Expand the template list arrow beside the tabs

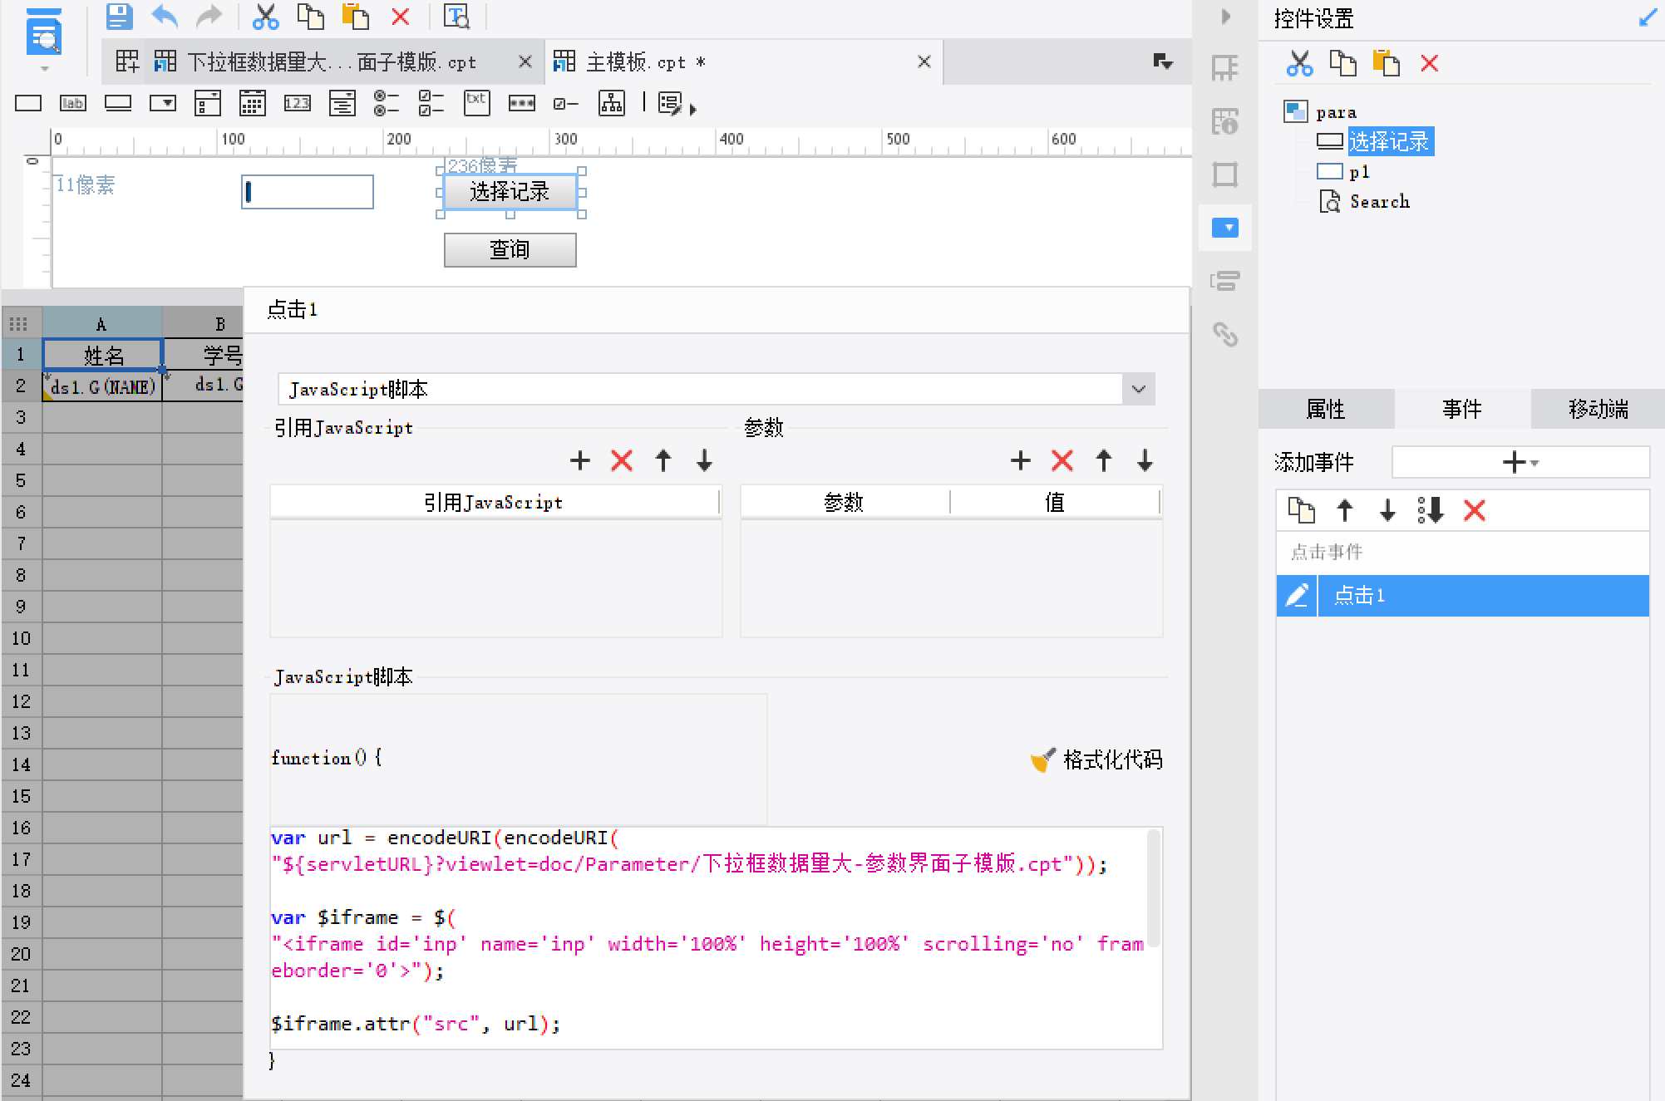click(x=1162, y=61)
